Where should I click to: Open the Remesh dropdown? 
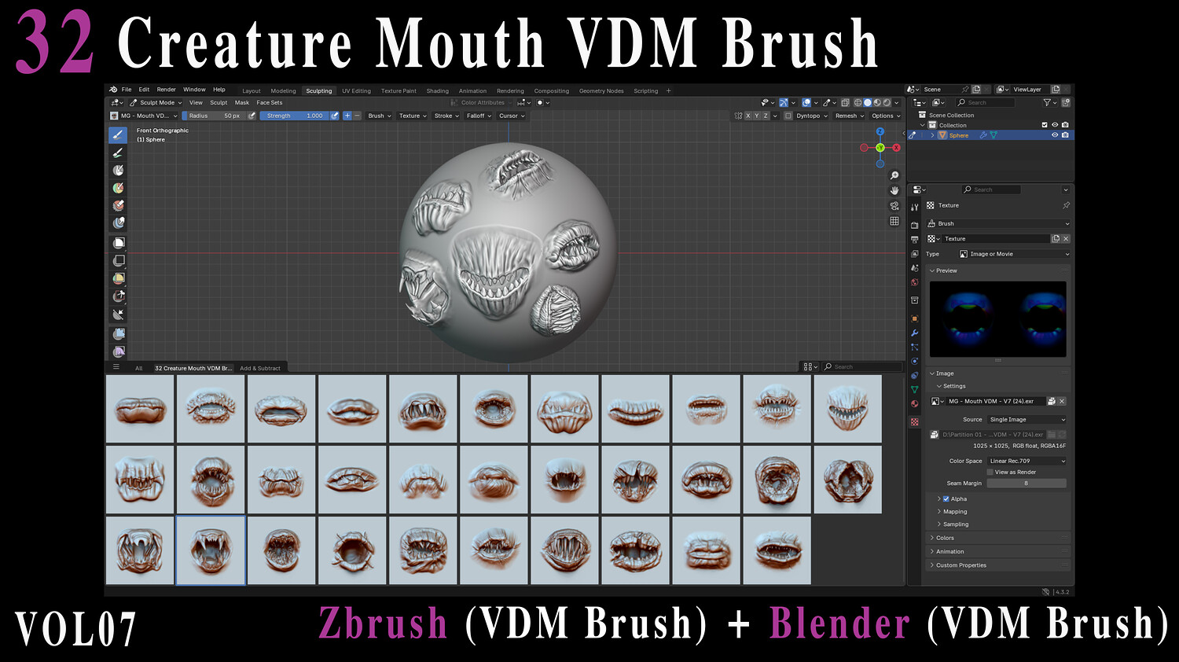[850, 116]
